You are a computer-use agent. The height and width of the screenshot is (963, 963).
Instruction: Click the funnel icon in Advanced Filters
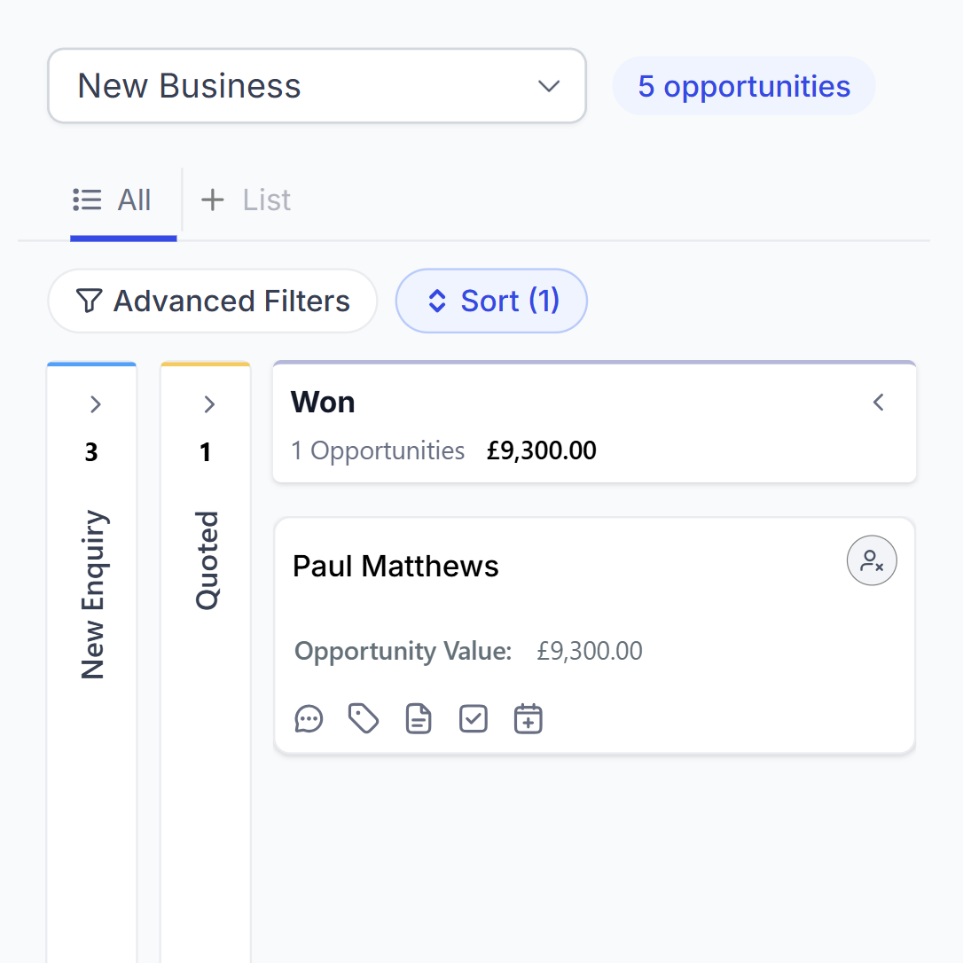(89, 301)
